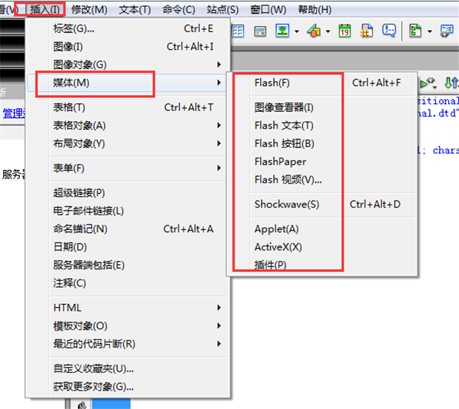
Task: Open the 修改(M) menu in menu bar
Action: click(x=89, y=10)
